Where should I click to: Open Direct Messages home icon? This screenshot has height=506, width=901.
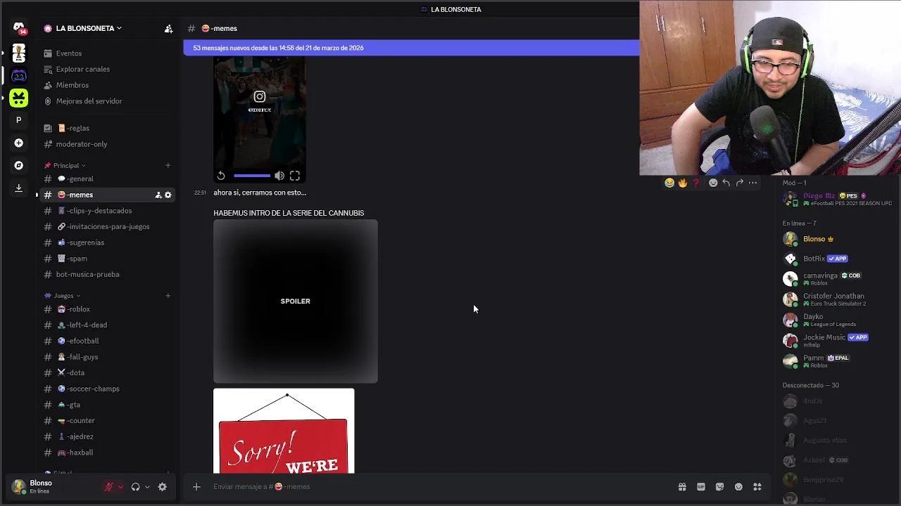pyautogui.click(x=19, y=27)
